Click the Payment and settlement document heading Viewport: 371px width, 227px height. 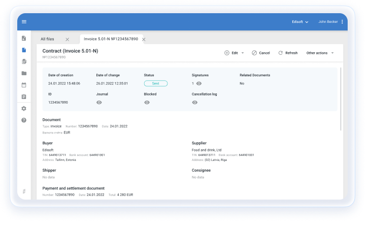(74, 188)
